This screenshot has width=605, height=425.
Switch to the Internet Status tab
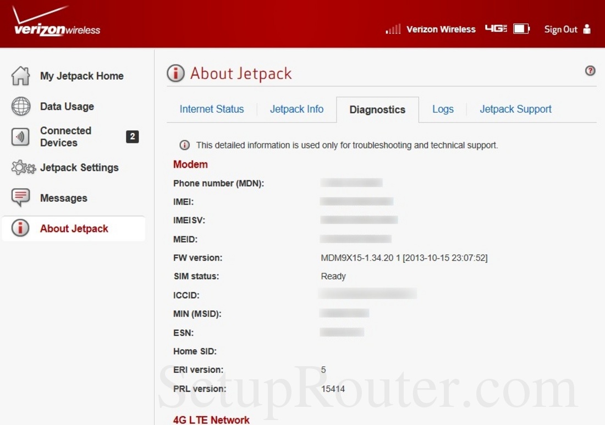point(212,109)
